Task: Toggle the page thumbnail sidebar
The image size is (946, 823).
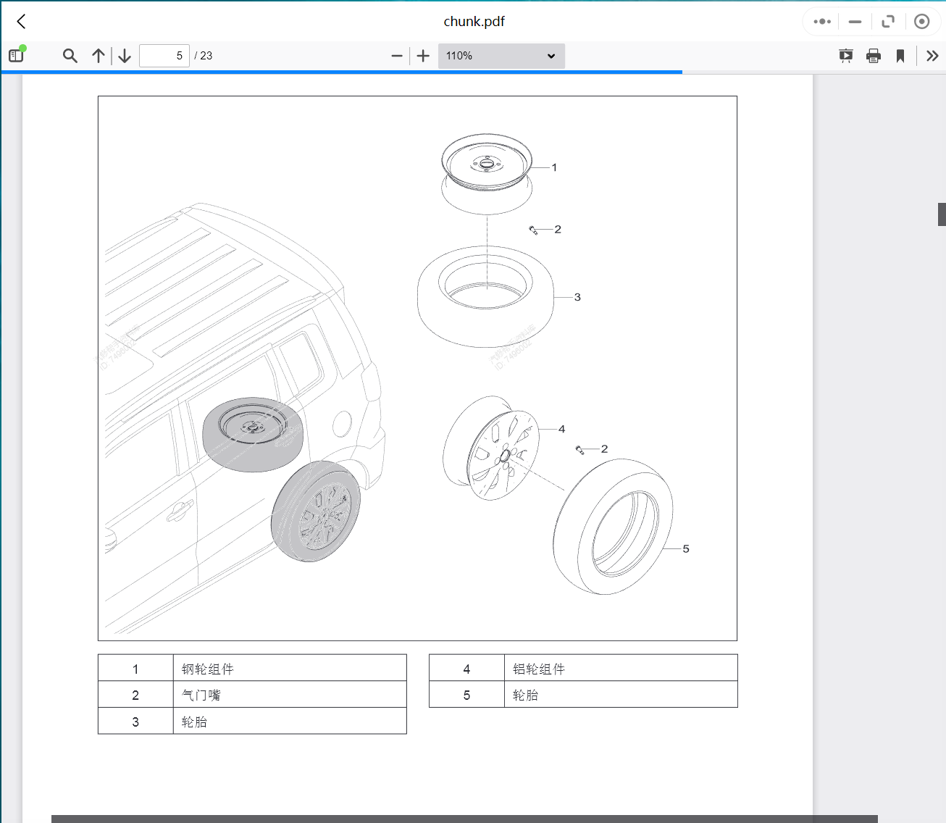Action: tap(16, 55)
